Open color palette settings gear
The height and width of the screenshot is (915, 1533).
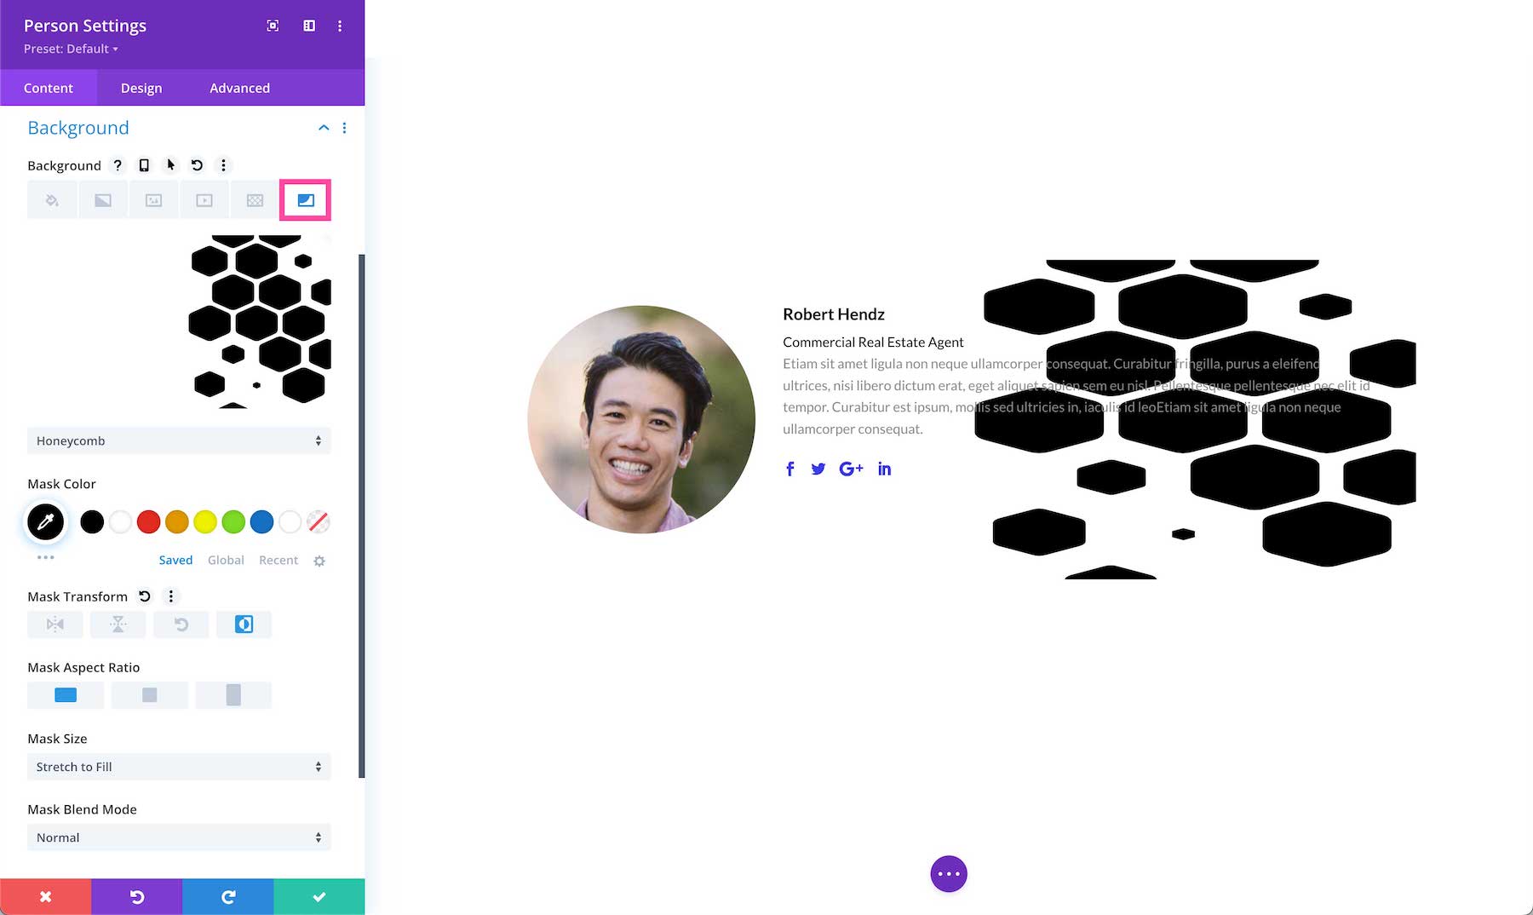(x=319, y=561)
